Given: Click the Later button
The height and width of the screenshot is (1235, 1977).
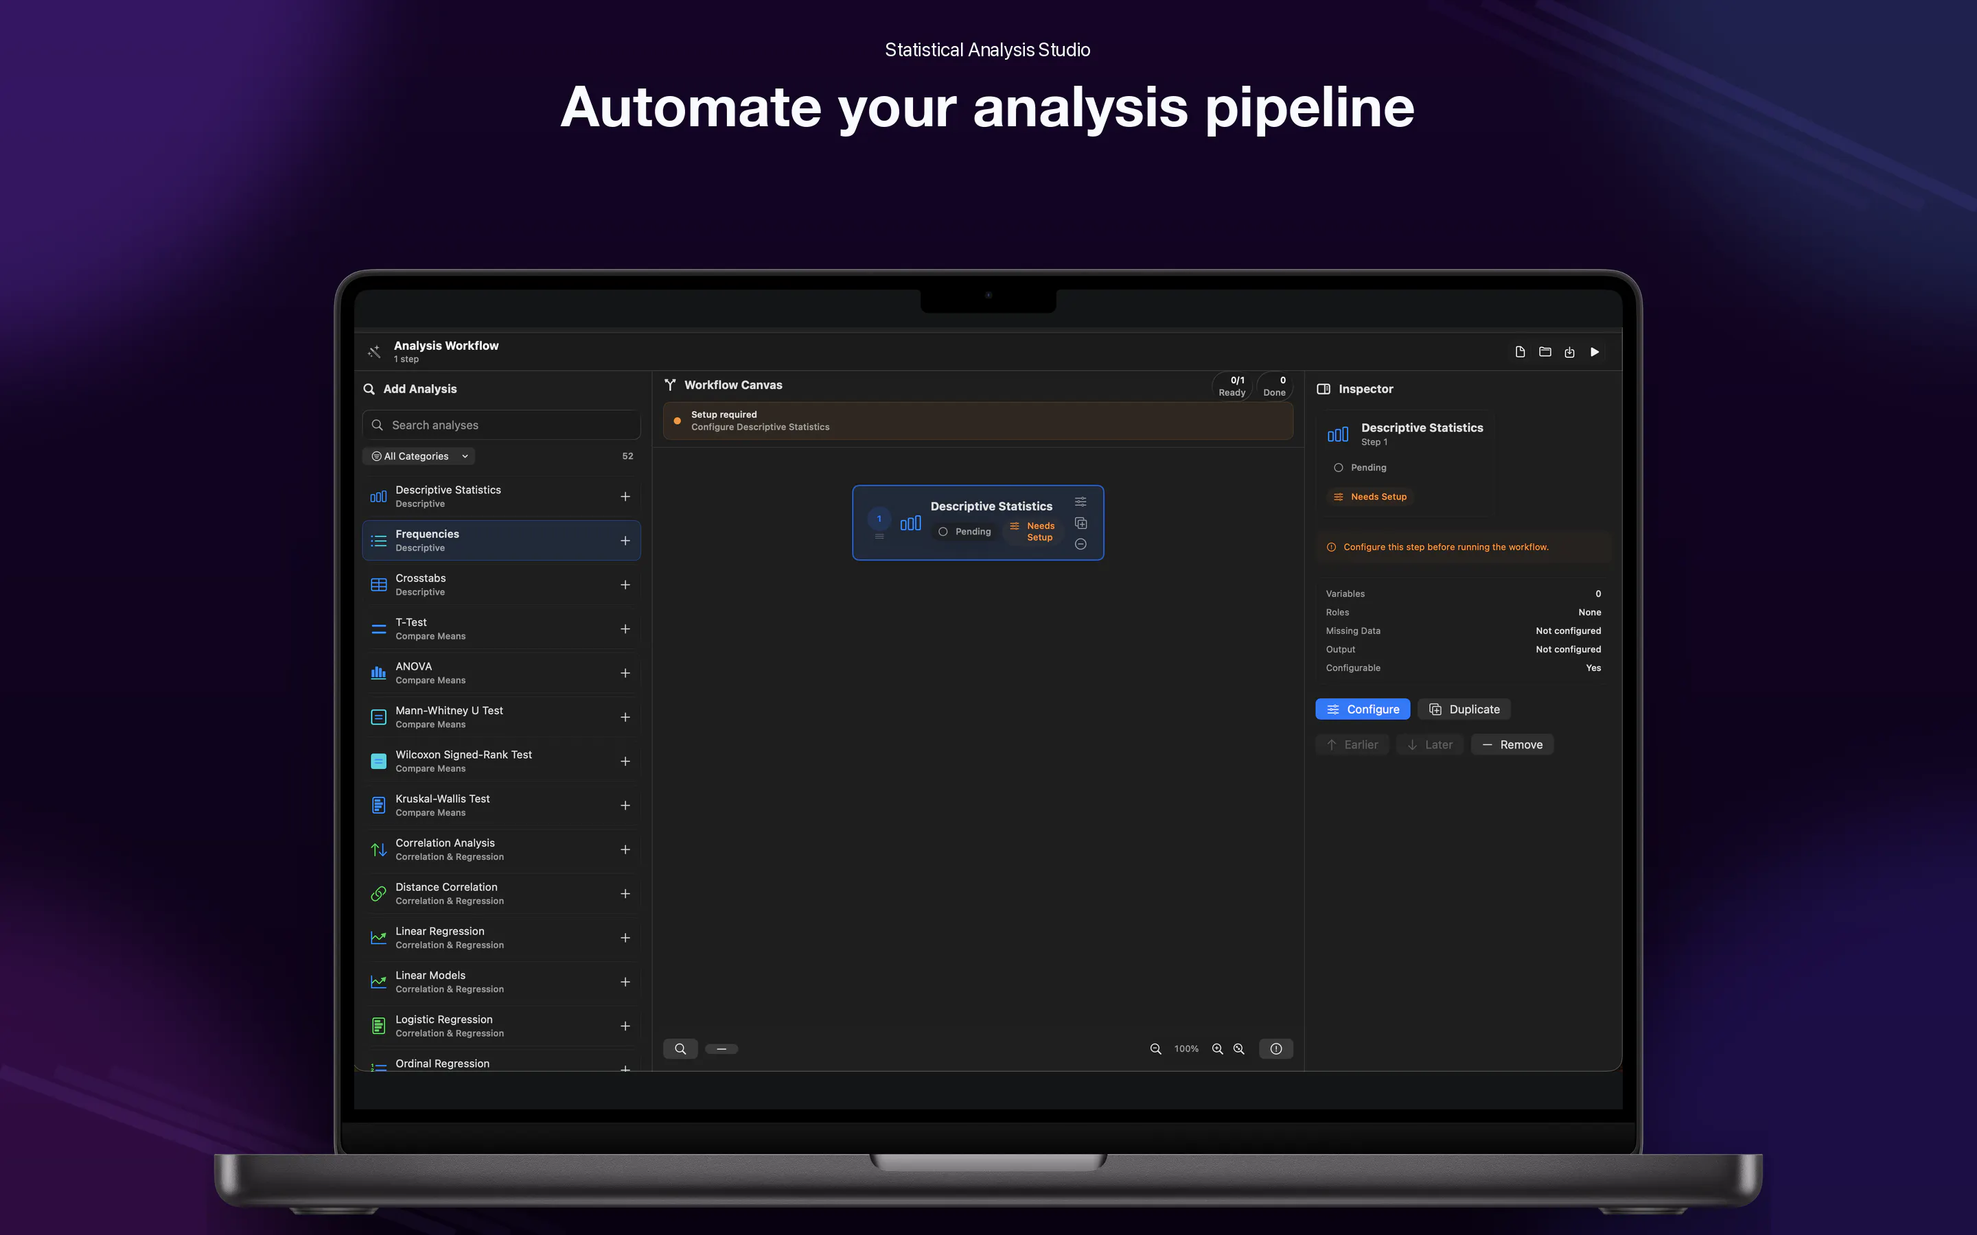Looking at the screenshot, I should (1430, 744).
